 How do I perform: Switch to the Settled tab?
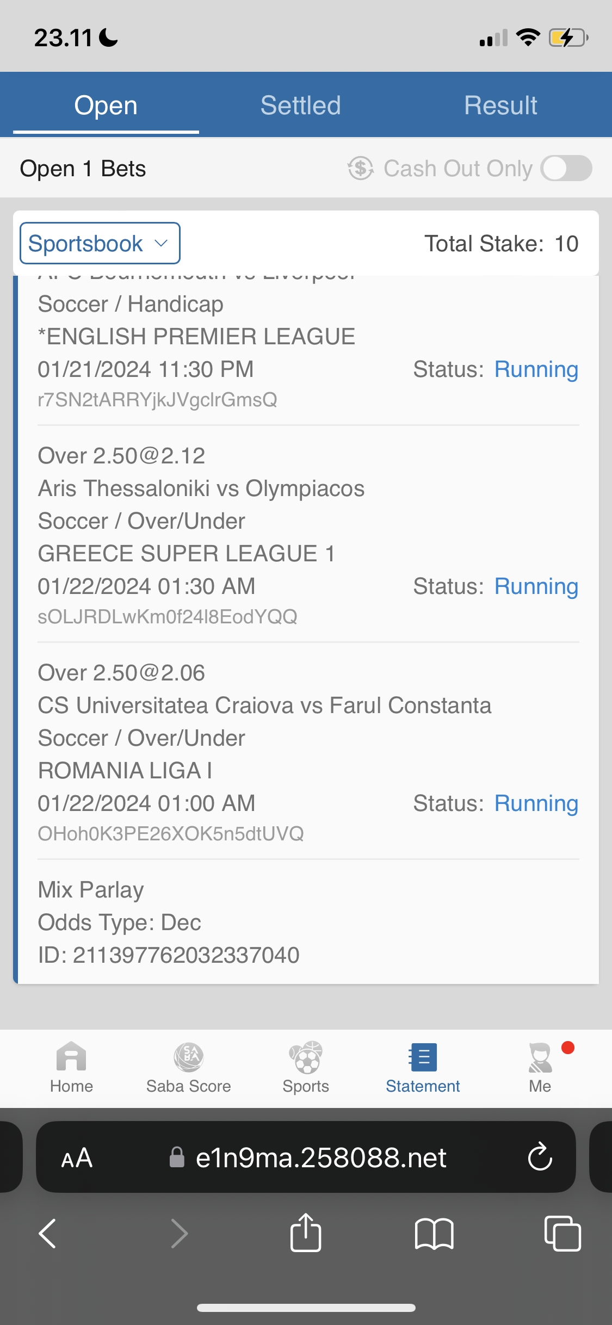coord(300,106)
